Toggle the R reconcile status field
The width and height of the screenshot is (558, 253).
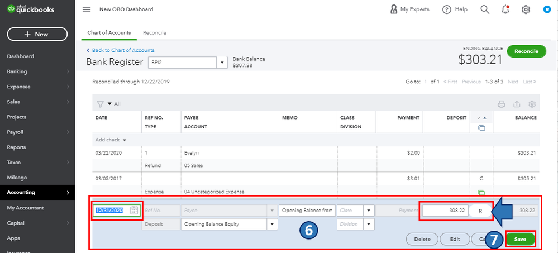tap(480, 211)
